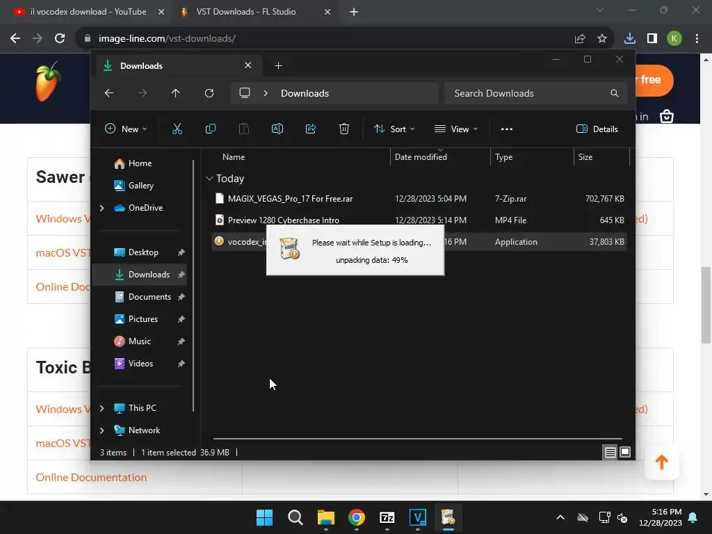Click the This PC monitor icon in address bar

[x=245, y=93]
